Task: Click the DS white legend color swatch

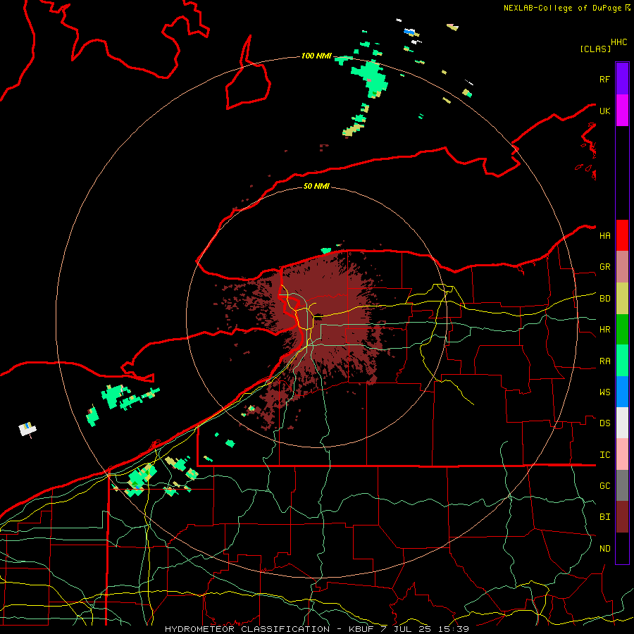Action: (622, 423)
